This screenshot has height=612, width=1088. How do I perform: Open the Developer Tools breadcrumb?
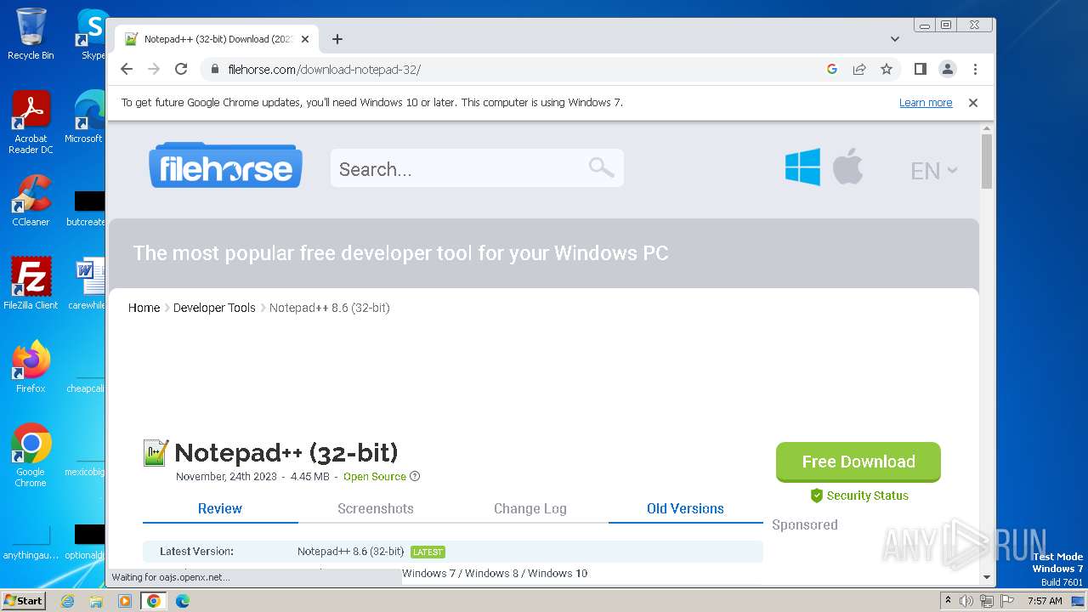click(x=214, y=308)
